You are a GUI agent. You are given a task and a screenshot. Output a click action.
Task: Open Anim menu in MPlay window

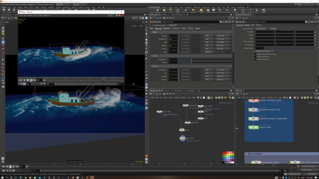pyautogui.click(x=35, y=16)
